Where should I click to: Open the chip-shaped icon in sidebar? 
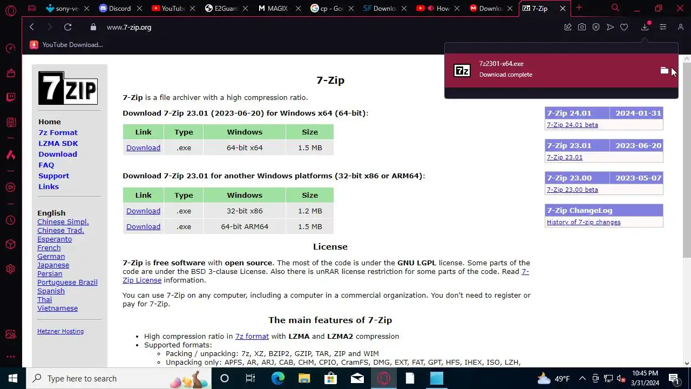tap(11, 122)
